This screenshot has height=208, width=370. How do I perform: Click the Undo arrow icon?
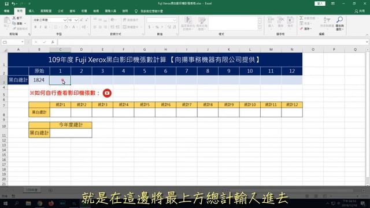tap(13, 4)
